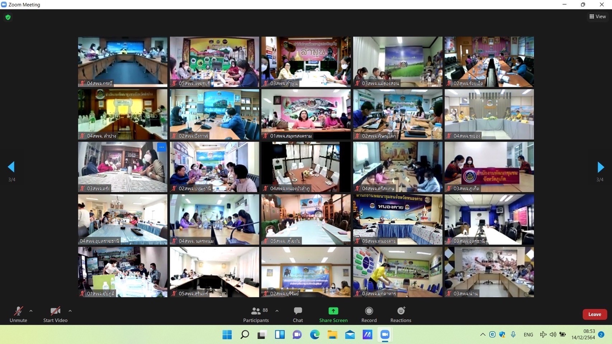The height and width of the screenshot is (344, 612).
Task: Start Video camera
Action: (x=55, y=314)
